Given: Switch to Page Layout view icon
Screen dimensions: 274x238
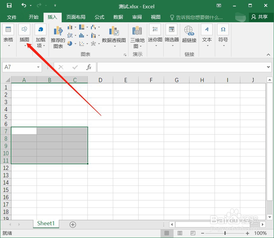Looking at the screenshot, I should click(180, 233).
